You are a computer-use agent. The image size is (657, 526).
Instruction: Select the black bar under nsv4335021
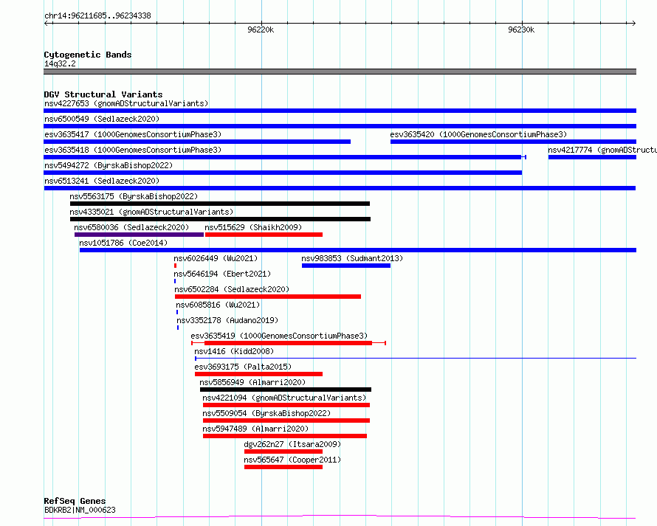coord(221,219)
